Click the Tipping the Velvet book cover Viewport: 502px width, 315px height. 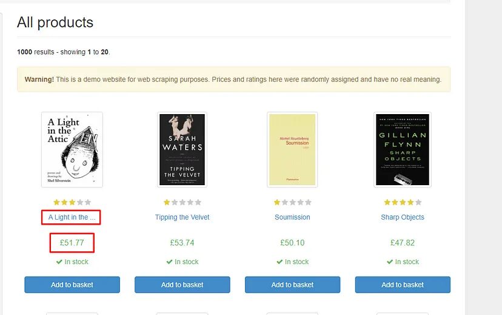click(x=182, y=149)
